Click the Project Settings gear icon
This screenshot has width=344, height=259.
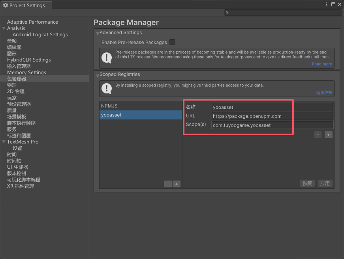point(6,5)
